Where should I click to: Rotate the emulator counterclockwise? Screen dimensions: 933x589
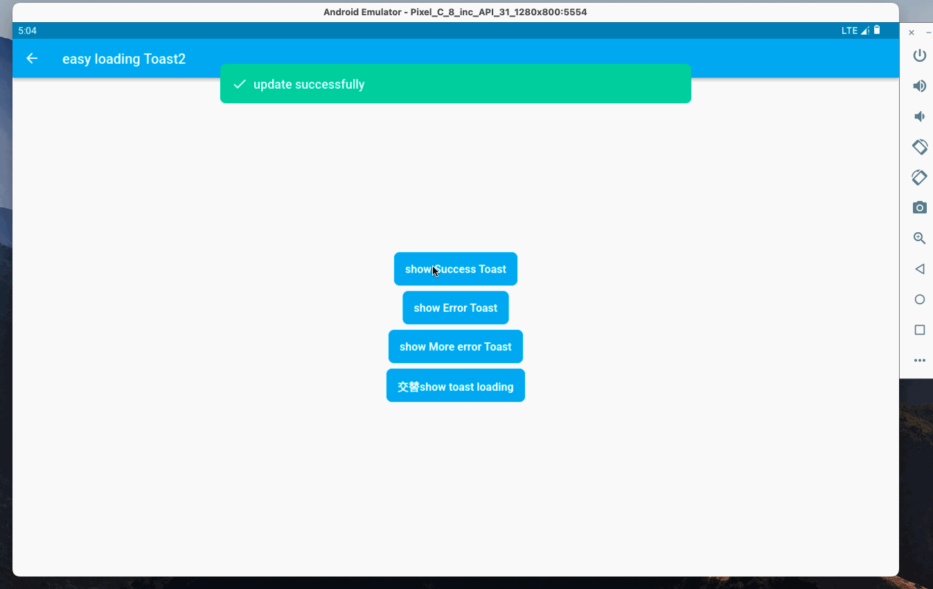point(919,147)
